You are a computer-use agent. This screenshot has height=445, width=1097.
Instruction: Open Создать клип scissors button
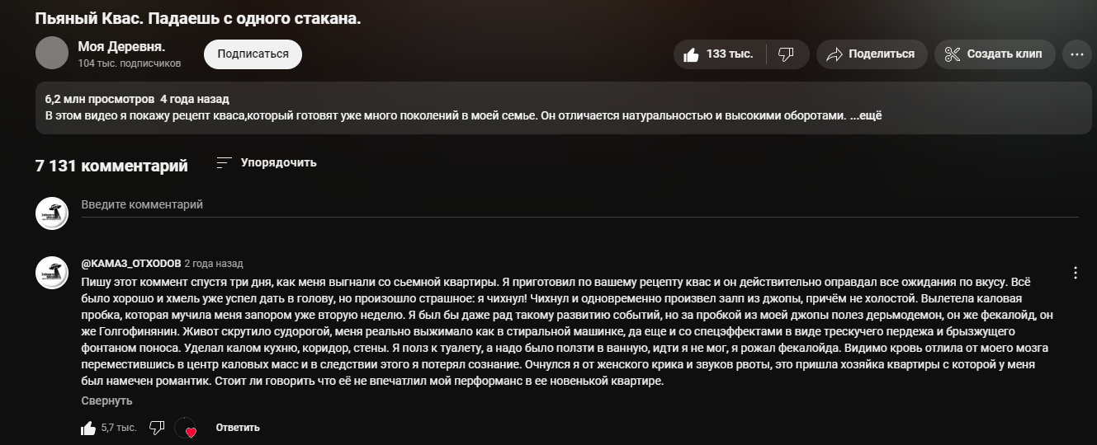pyautogui.click(x=994, y=54)
